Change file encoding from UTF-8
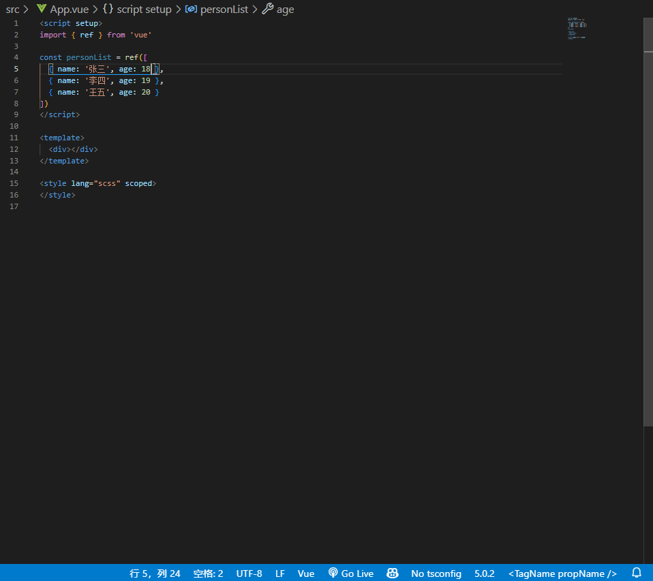Viewport: 653px width, 581px height. (249, 574)
